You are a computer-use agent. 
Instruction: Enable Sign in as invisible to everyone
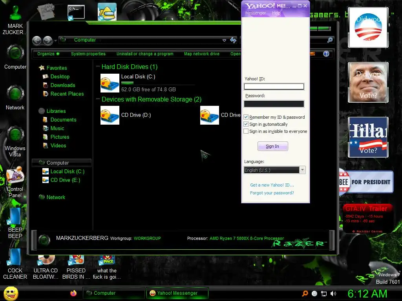(246, 131)
